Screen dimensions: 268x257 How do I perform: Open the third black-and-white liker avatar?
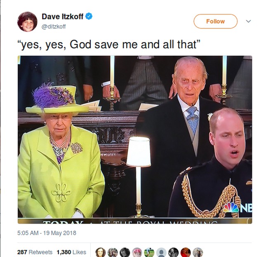pos(125,252)
